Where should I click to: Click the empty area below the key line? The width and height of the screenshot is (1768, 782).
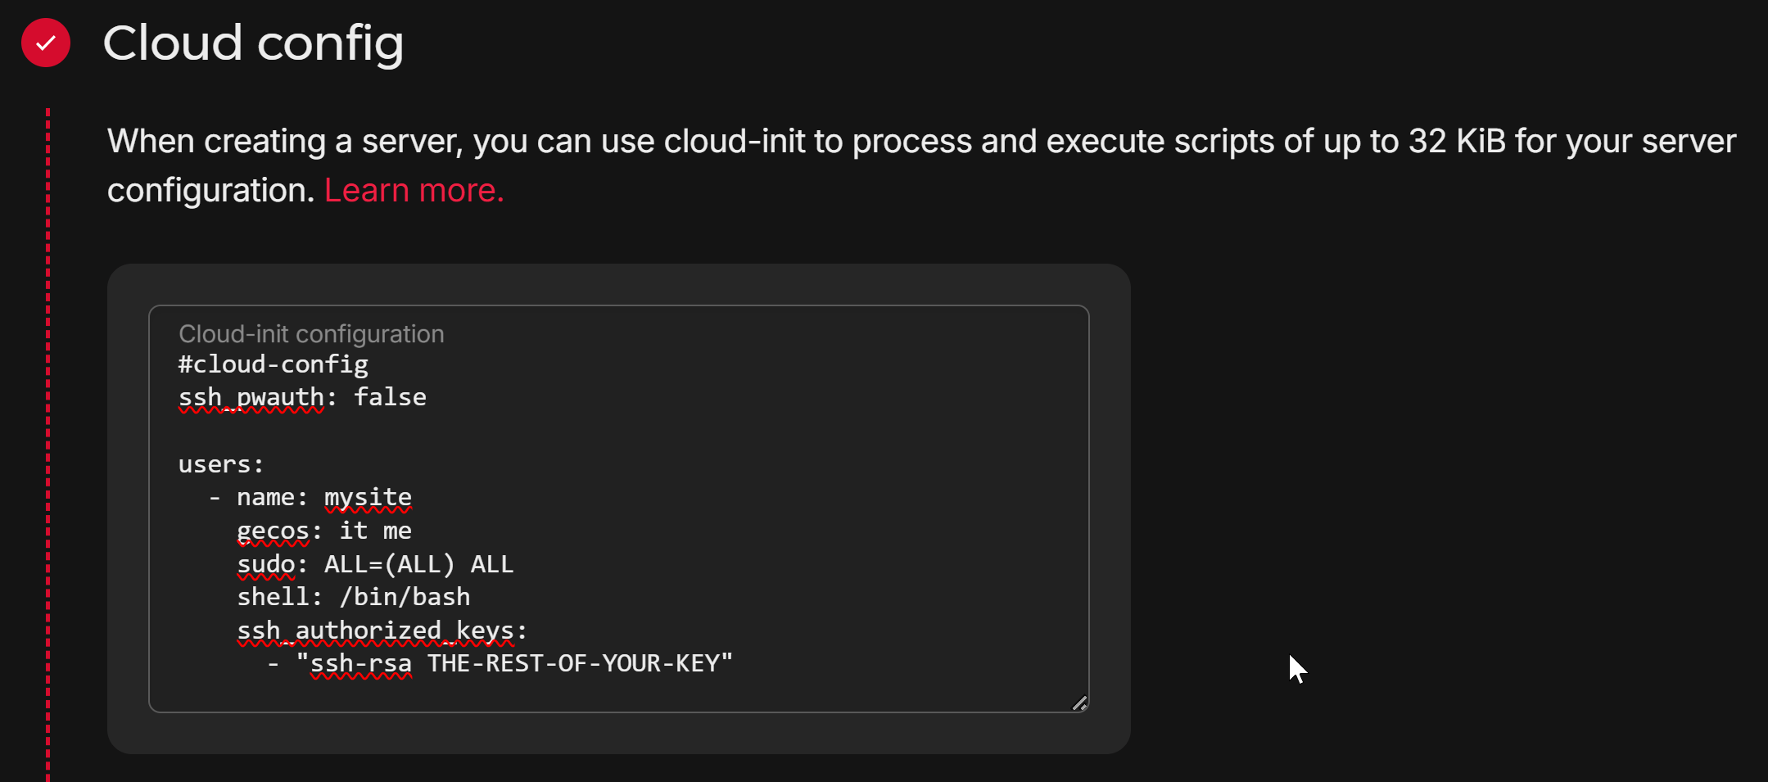[619, 693]
